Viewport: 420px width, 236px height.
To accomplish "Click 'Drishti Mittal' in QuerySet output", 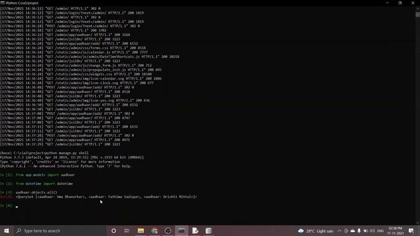I will click(178, 197).
